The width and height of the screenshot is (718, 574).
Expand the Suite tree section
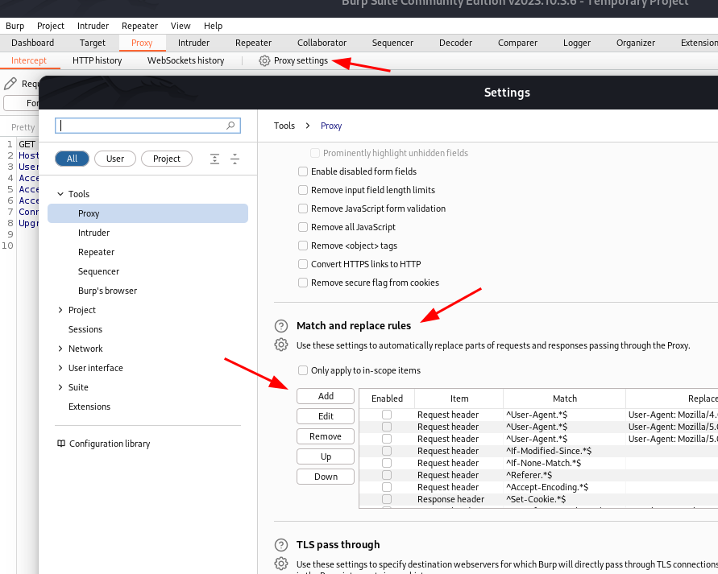click(x=60, y=387)
